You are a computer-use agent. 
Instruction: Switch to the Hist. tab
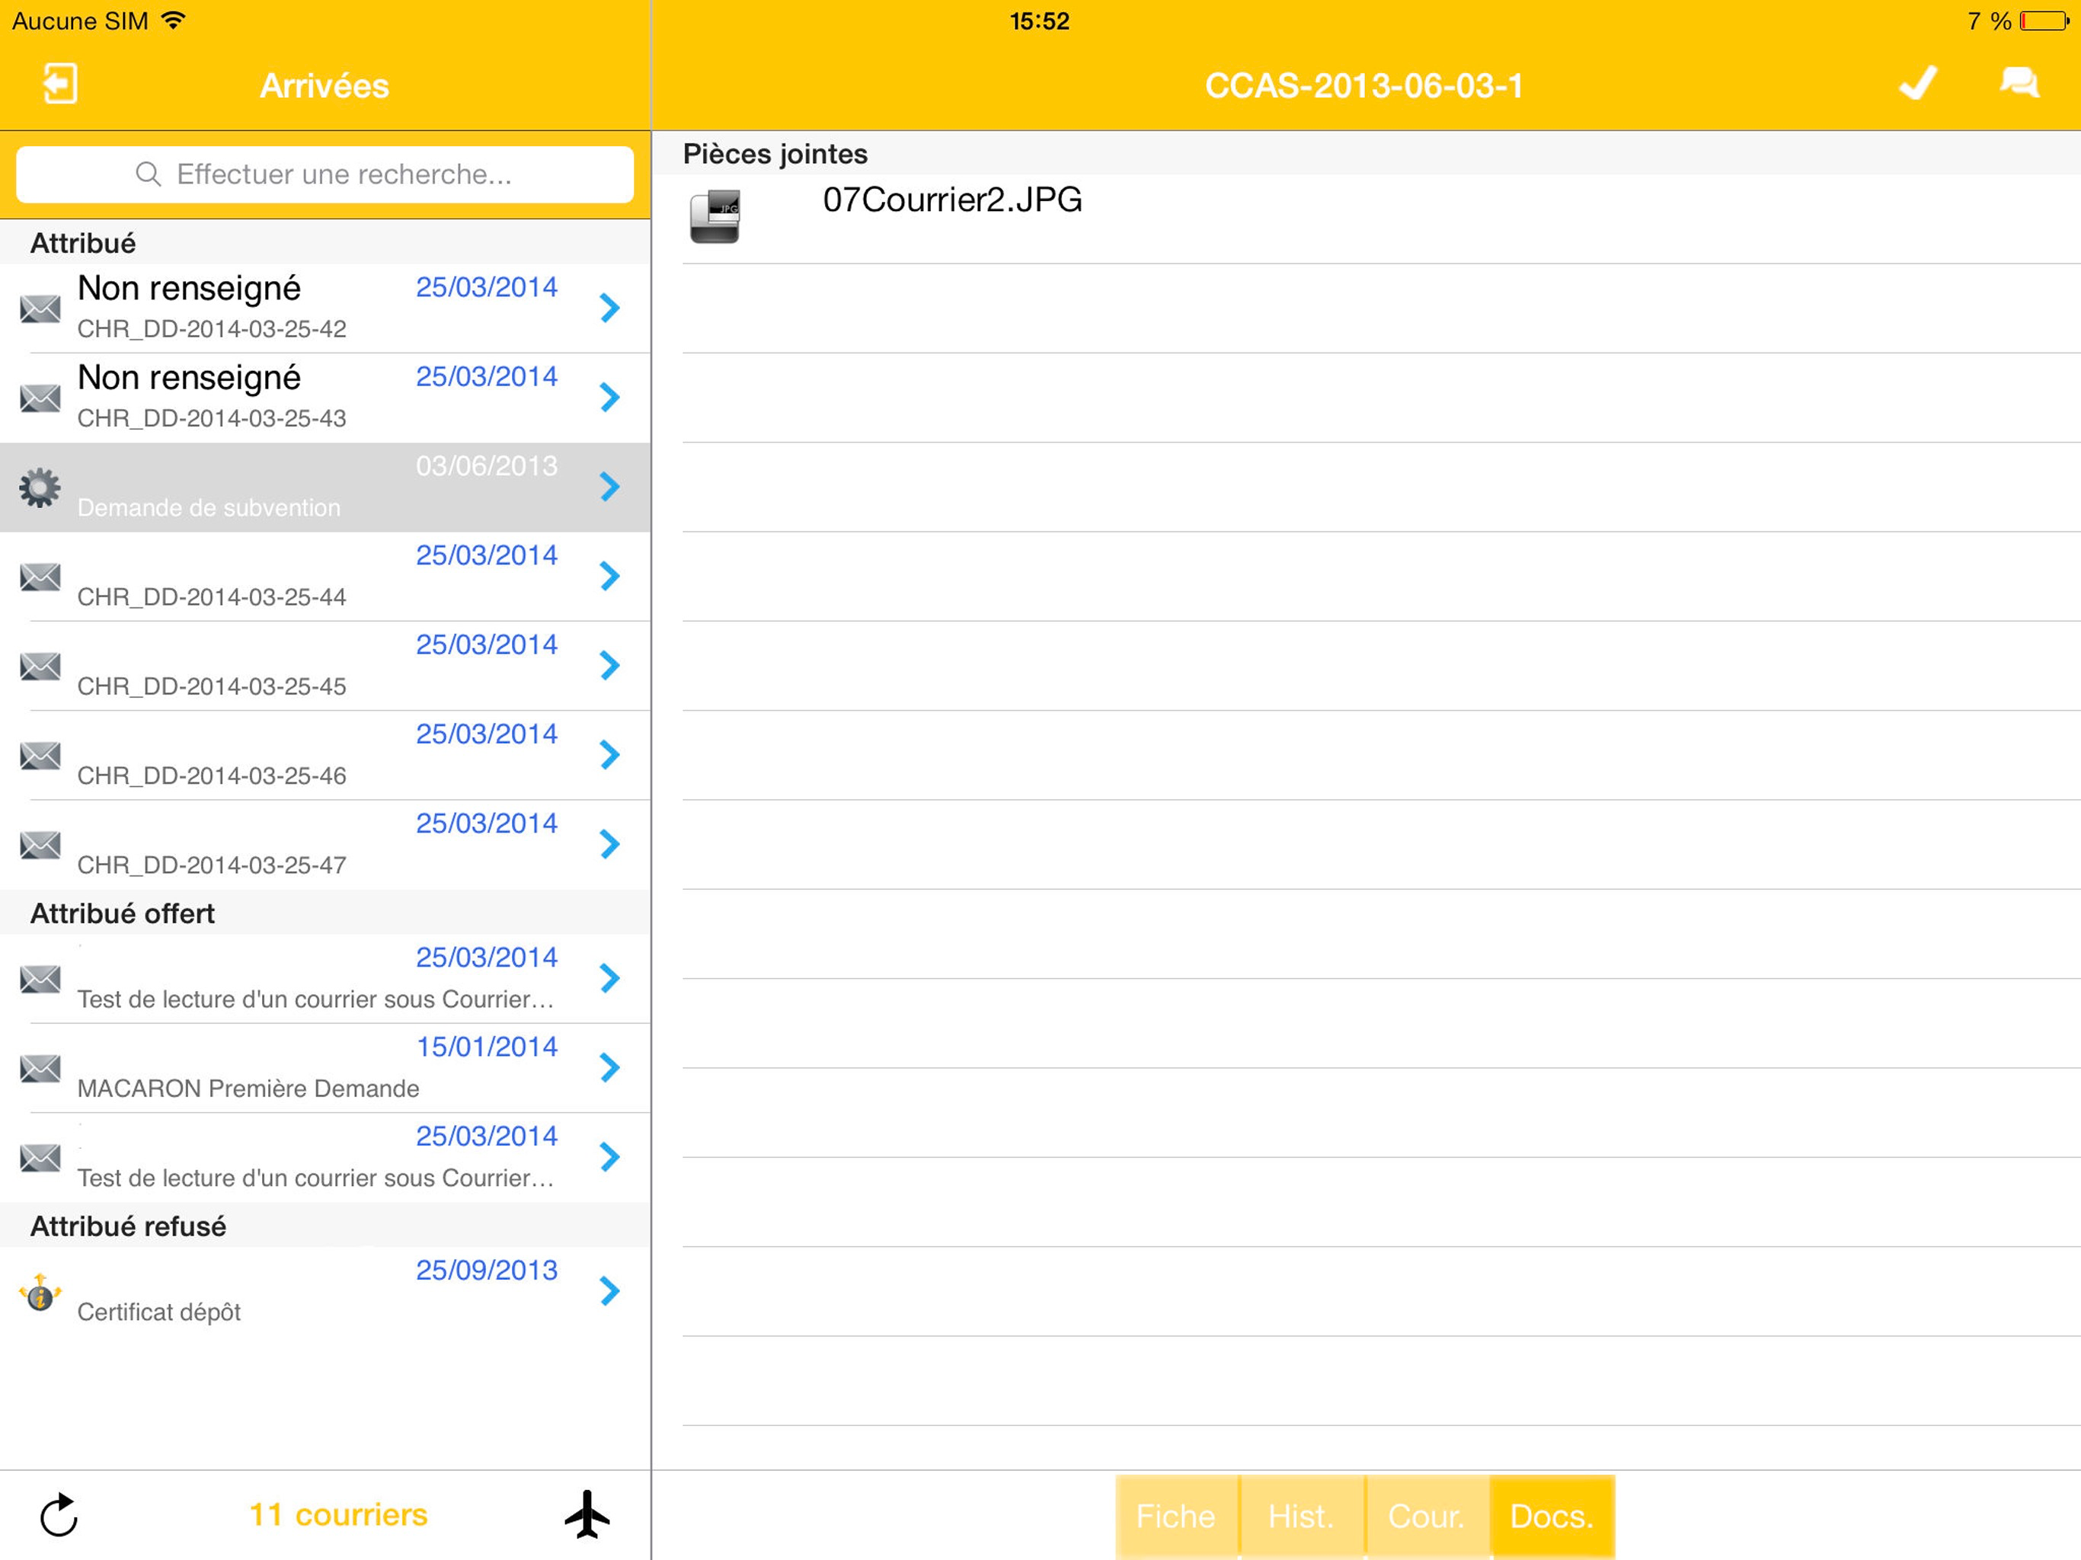click(x=1302, y=1516)
